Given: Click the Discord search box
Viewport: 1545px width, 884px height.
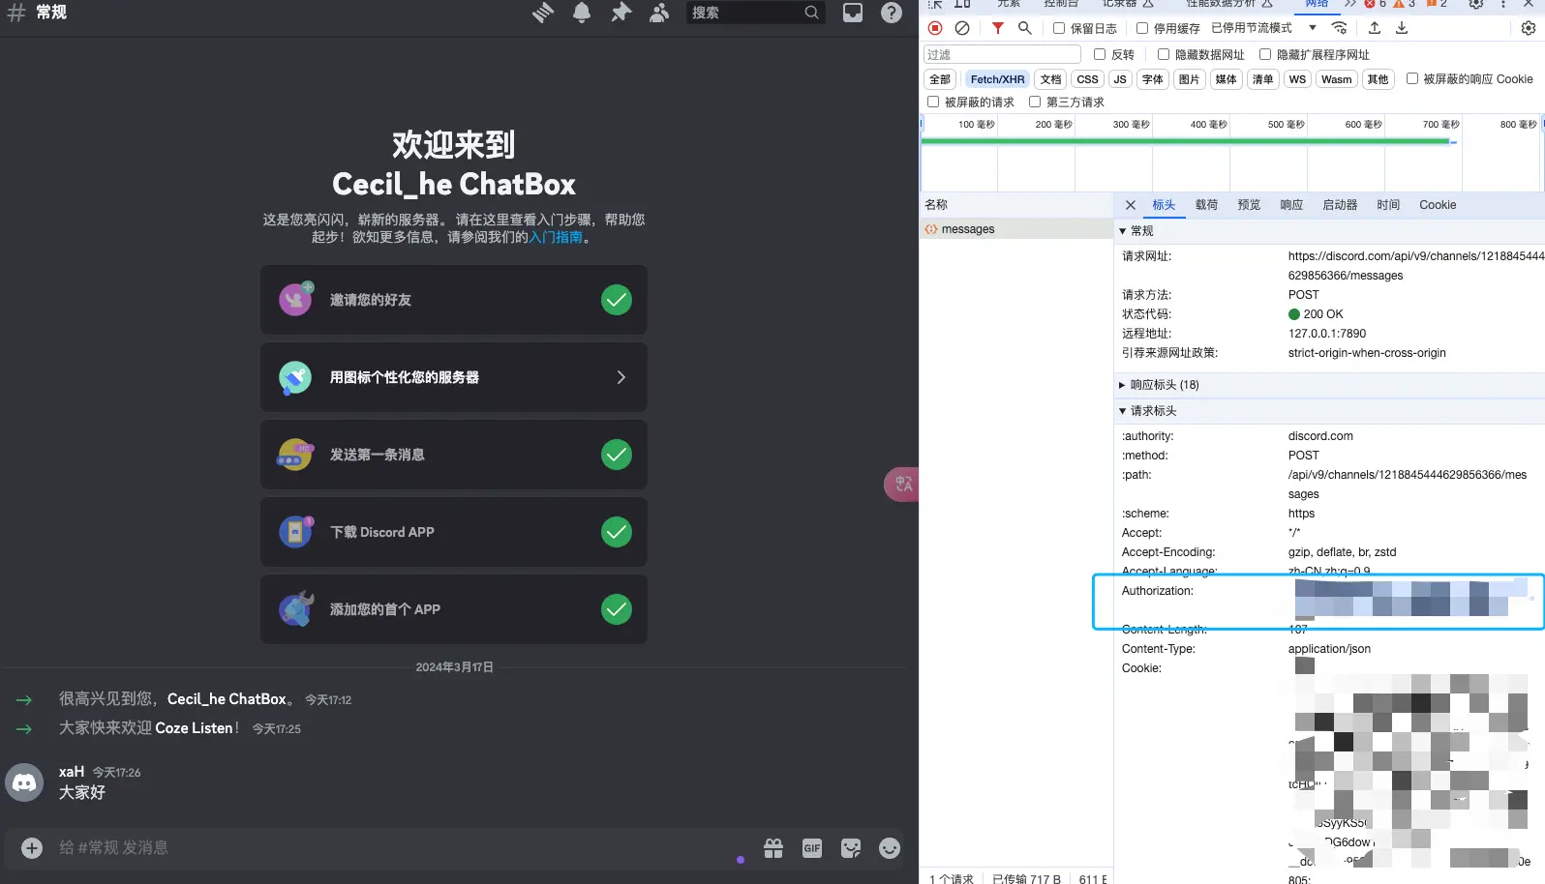Looking at the screenshot, I should coord(755,13).
